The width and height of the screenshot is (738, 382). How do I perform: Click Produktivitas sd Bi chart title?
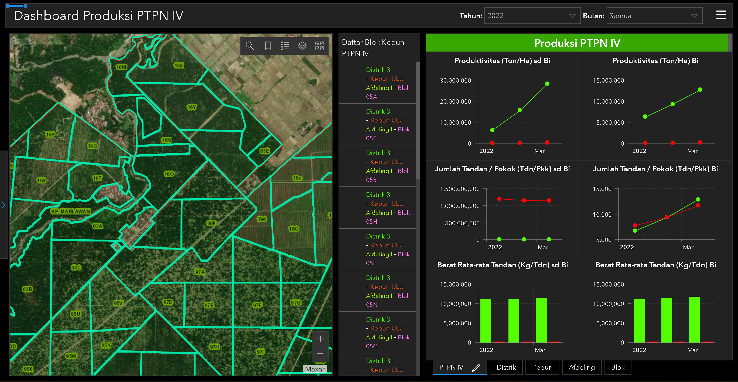click(502, 60)
